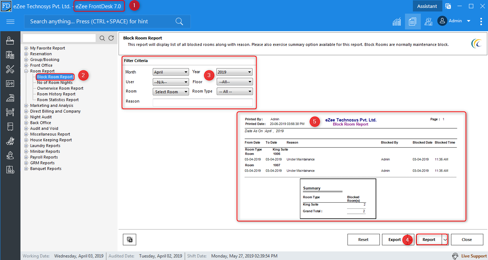Open the User dropdown showing --N/A--
Viewport: 488px width, 260px height.
click(171, 82)
